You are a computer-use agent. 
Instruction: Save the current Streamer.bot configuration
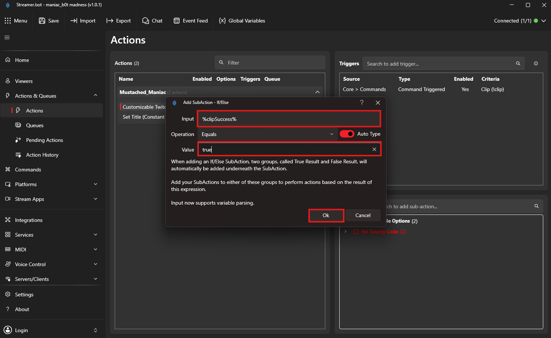point(49,21)
